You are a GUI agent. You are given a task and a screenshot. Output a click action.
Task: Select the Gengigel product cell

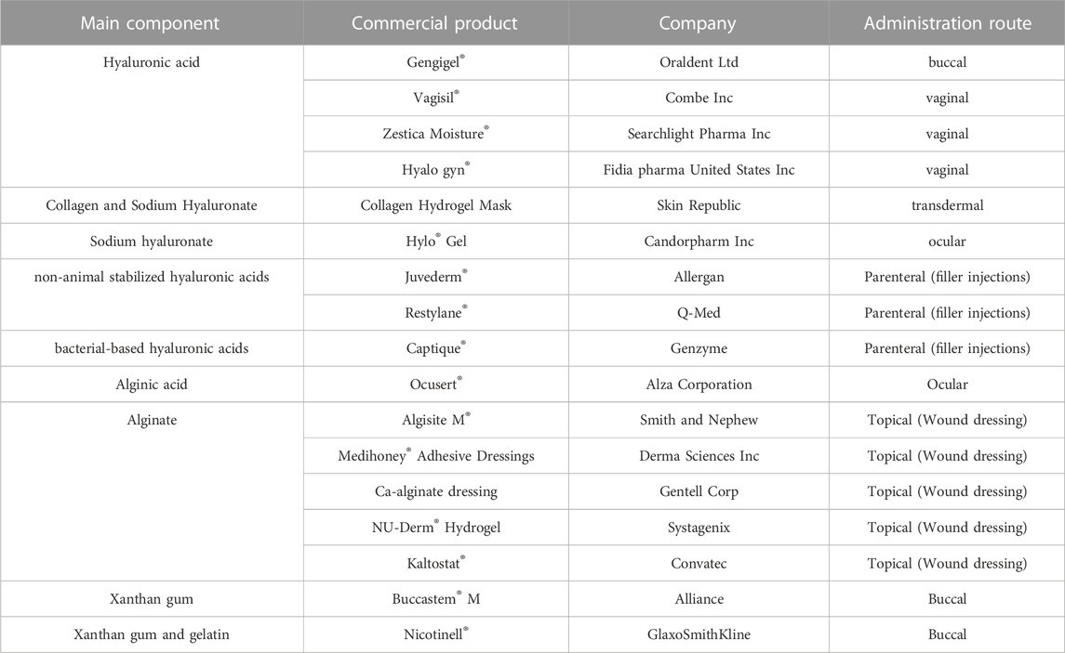click(x=435, y=62)
